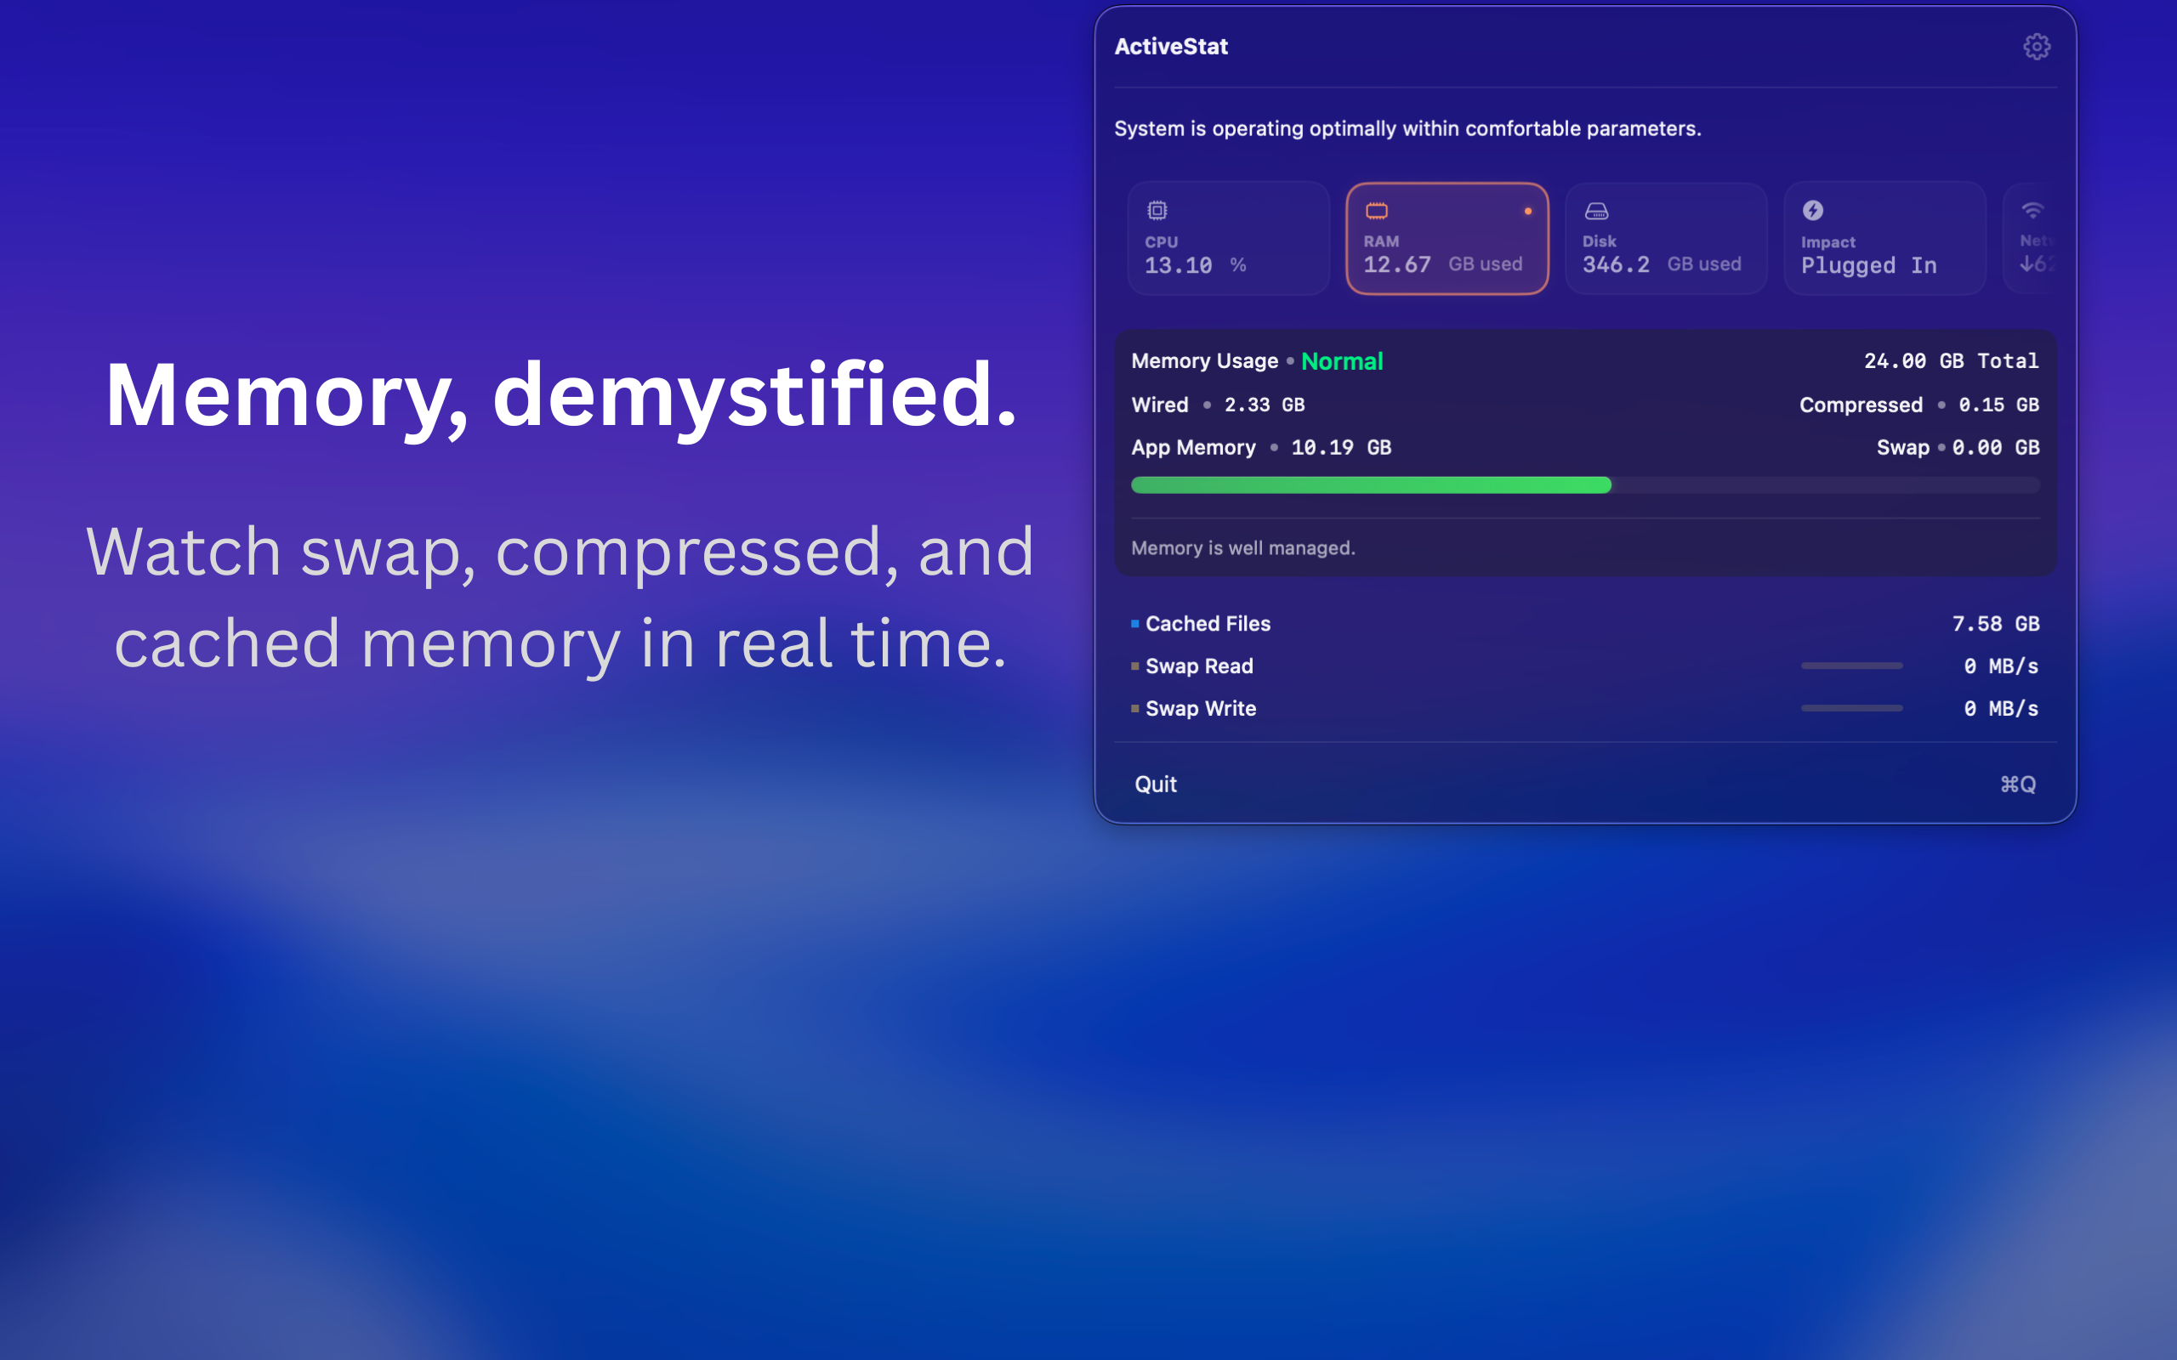
Task: Click the ActiveStat title
Action: click(x=1170, y=47)
